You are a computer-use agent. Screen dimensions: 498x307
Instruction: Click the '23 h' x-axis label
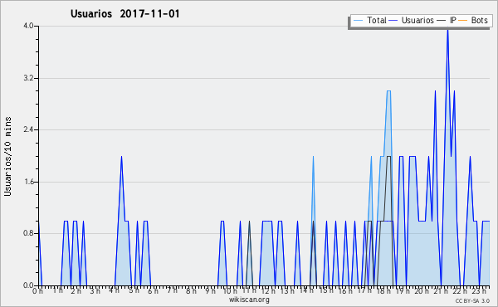480,290
